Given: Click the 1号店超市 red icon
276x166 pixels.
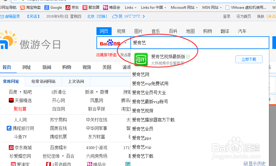Looking at the screenshot, I should click(x=49, y=164).
